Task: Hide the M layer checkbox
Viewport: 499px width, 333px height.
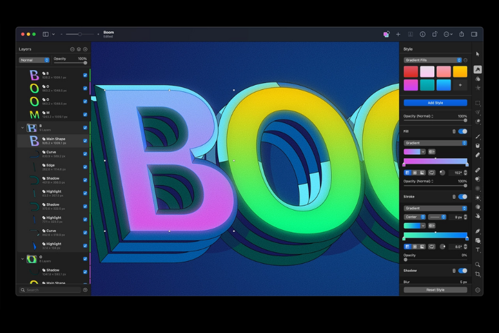Action: click(85, 114)
